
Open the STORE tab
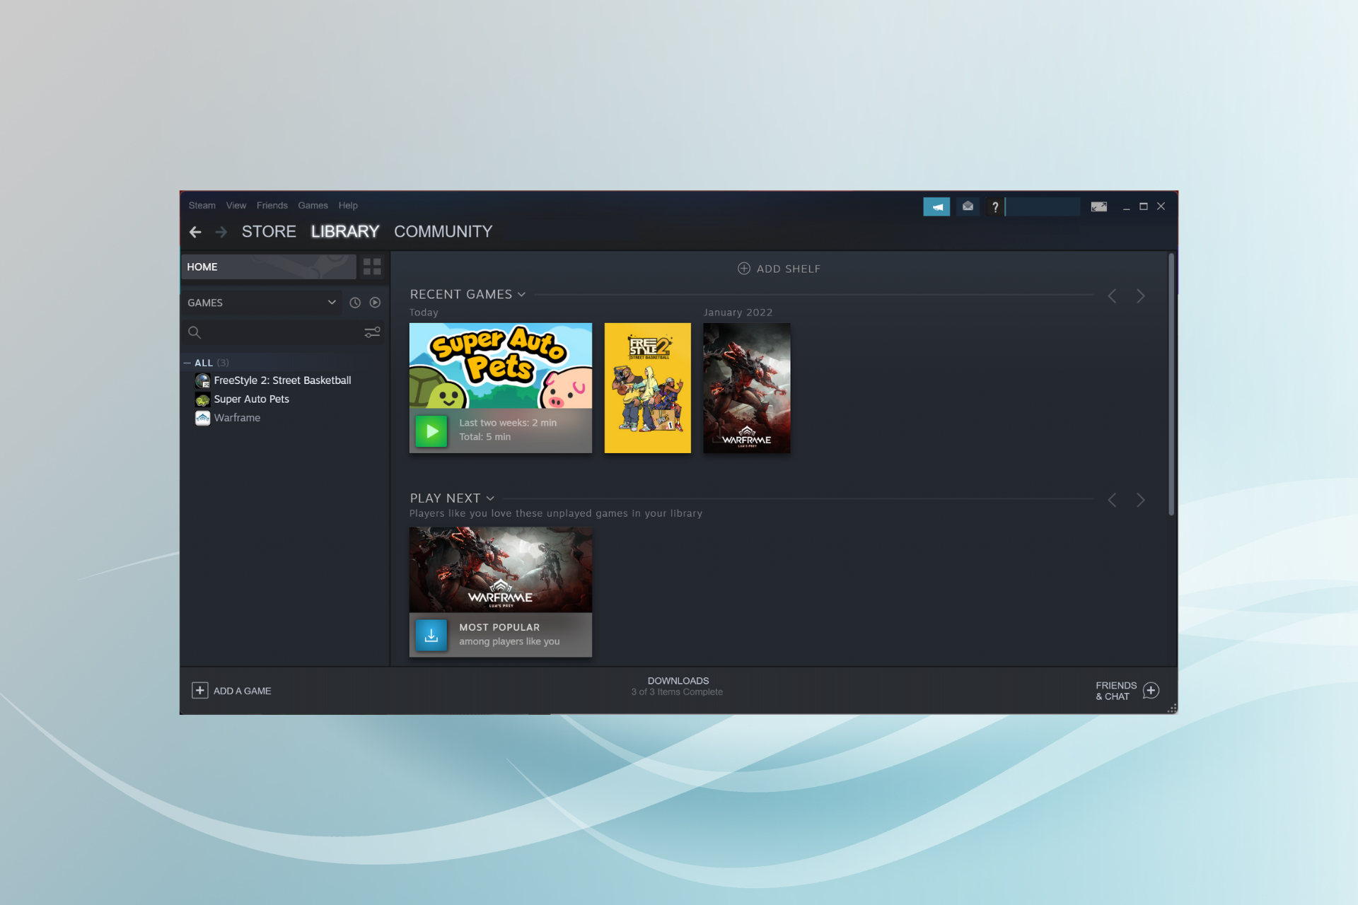coord(269,232)
